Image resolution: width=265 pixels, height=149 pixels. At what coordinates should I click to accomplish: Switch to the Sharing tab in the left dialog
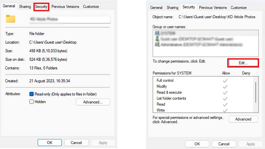pos(25,7)
